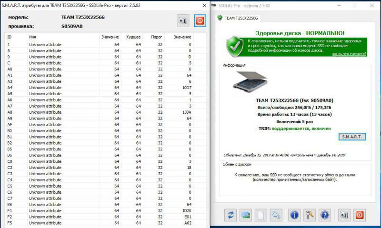Open the blank document report icon
Viewport: 381px width, 228px height.
click(x=261, y=215)
